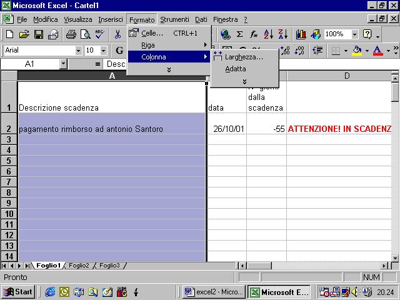The height and width of the screenshot is (300, 400).
Task: Click the Decrease Indent icon
Action: tap(317, 50)
